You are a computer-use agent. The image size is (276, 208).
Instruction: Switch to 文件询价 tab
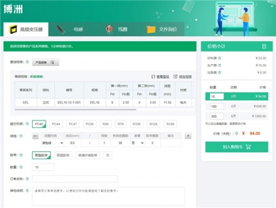click(162, 29)
